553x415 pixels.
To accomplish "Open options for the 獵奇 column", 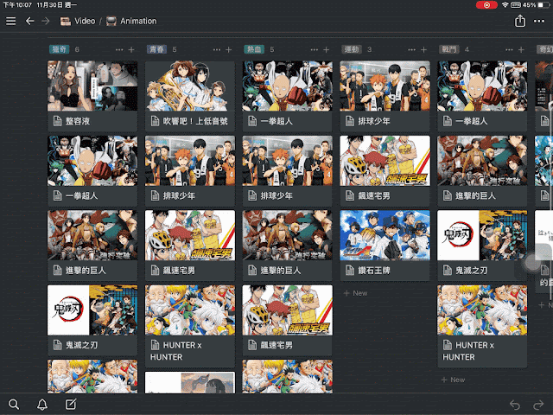I will [119, 50].
